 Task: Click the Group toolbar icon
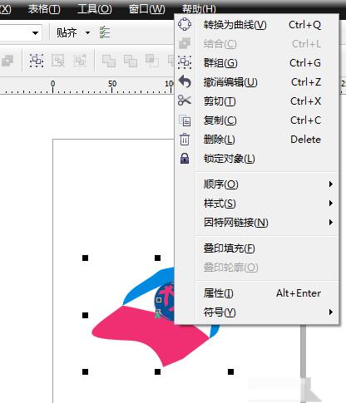[37, 61]
